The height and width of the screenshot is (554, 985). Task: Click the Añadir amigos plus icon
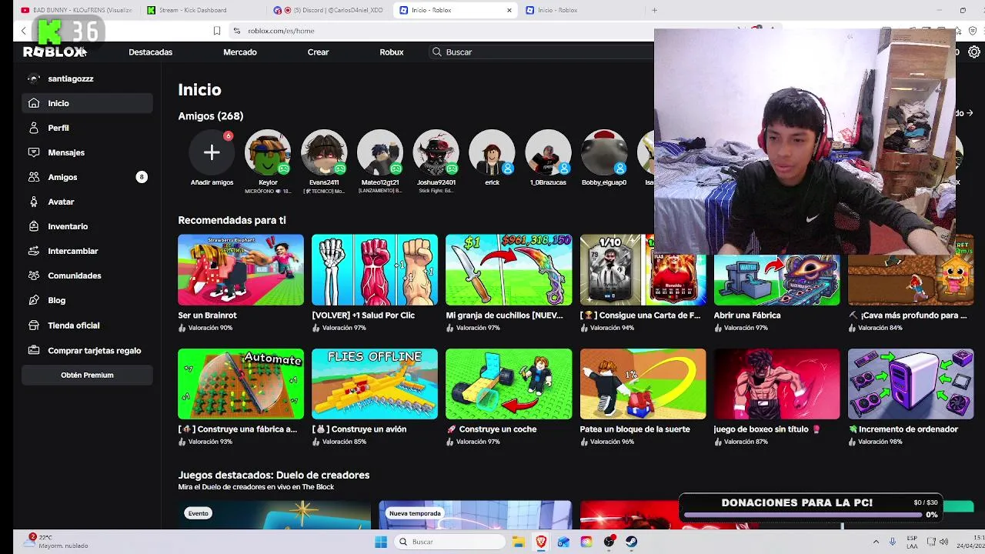pos(212,152)
